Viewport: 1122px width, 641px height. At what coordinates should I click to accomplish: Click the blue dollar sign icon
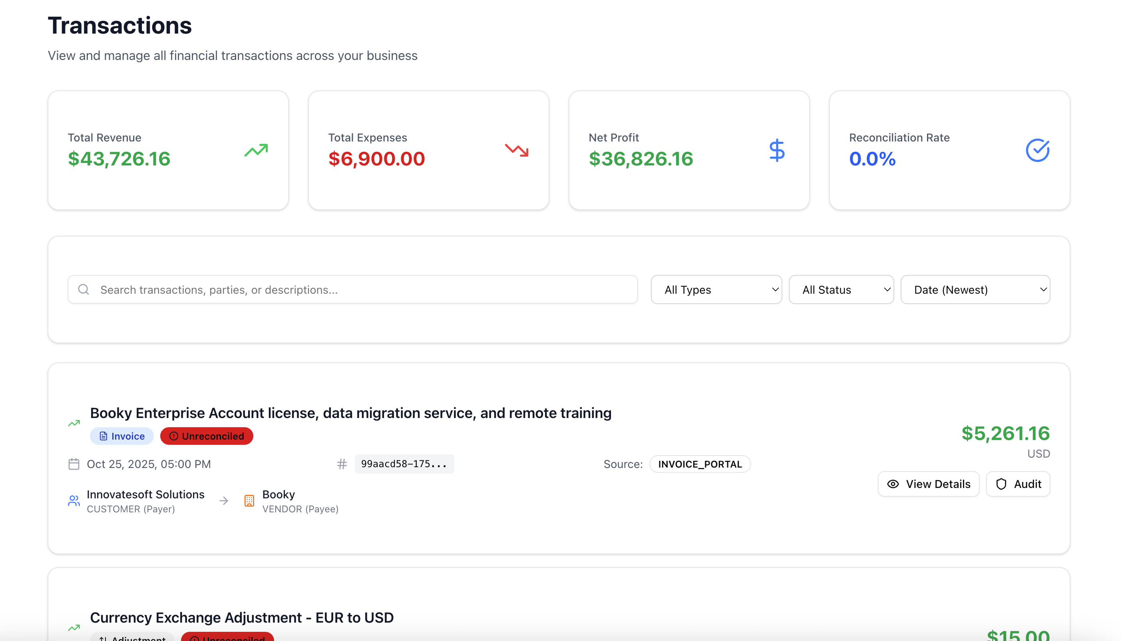click(x=776, y=150)
